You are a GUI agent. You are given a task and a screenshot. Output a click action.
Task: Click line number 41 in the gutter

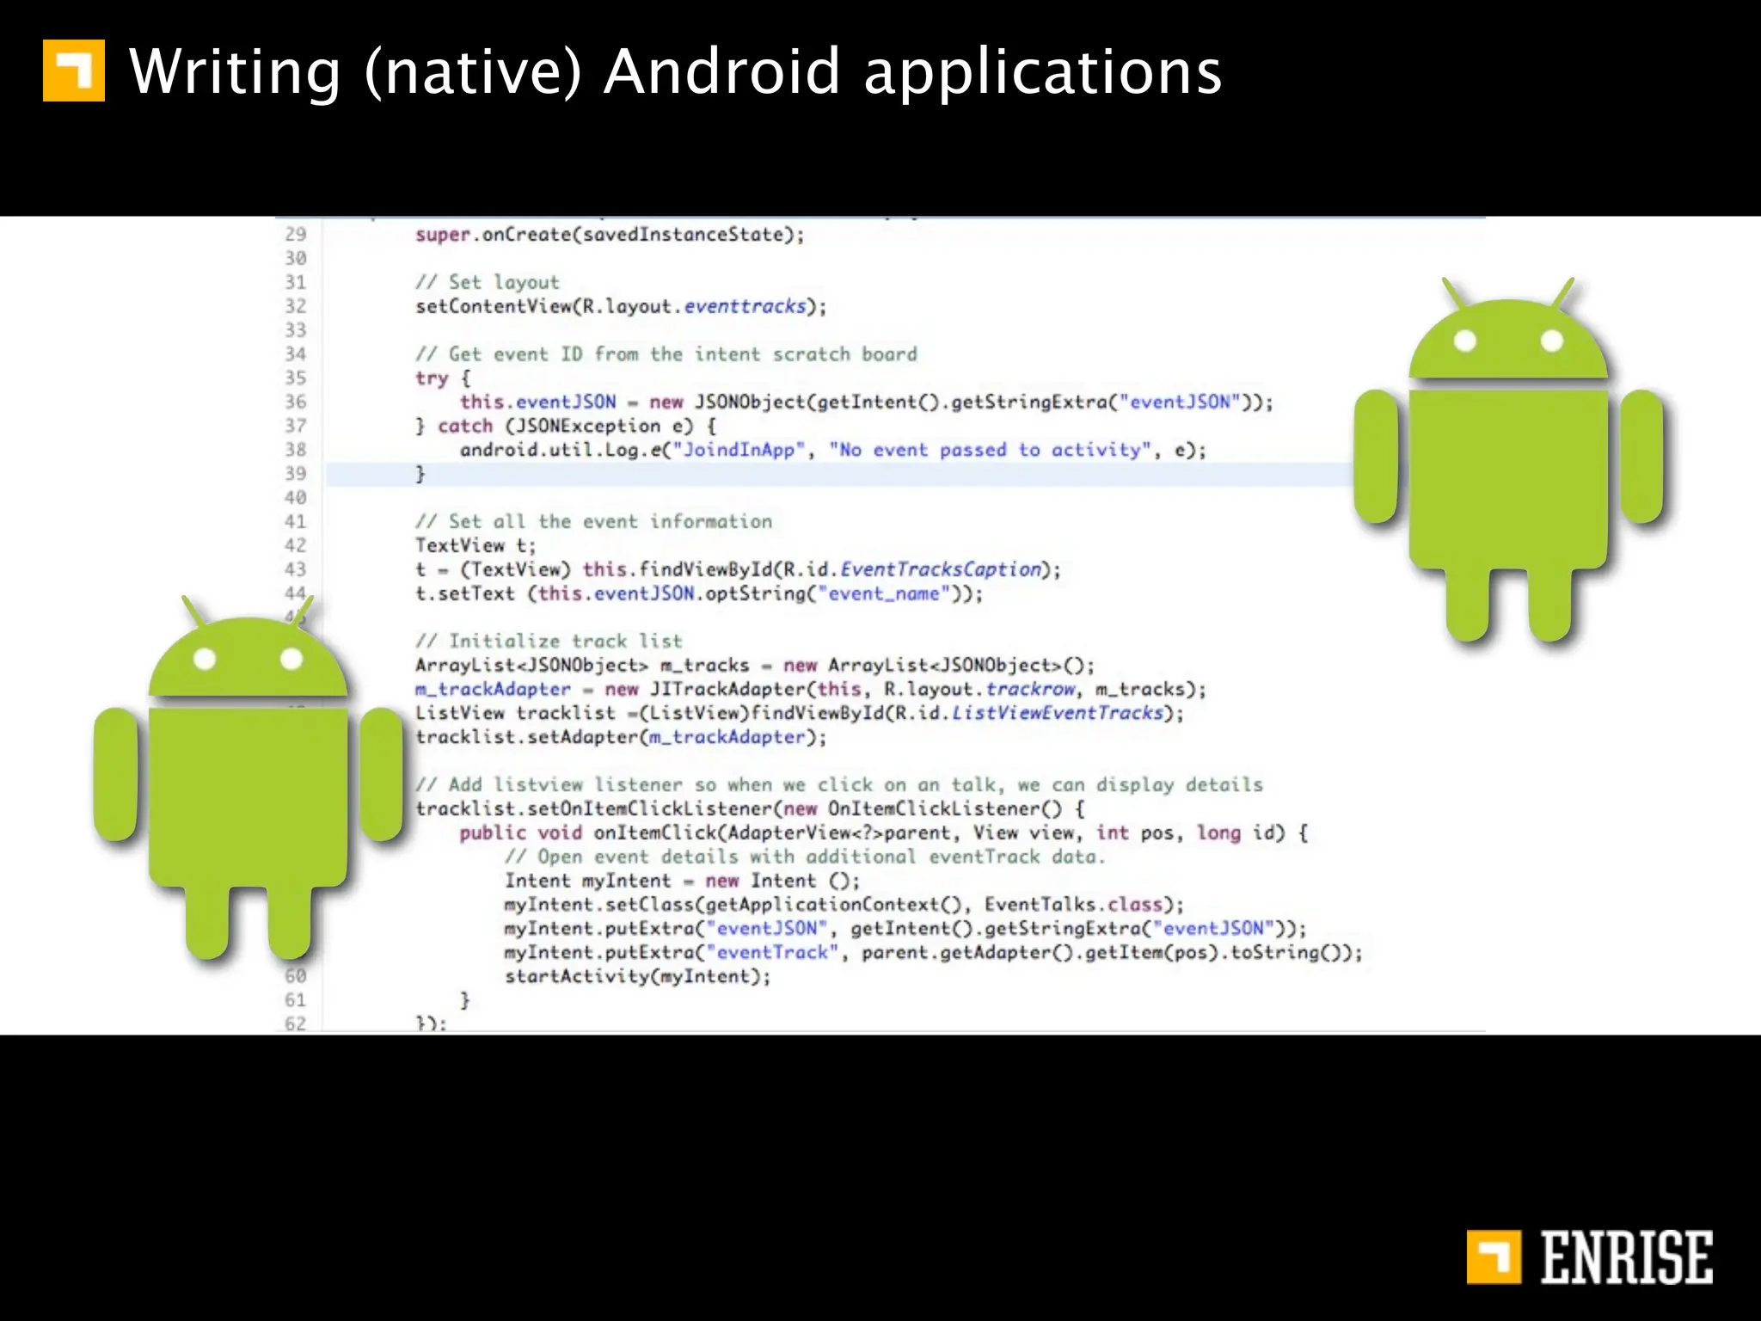[296, 521]
